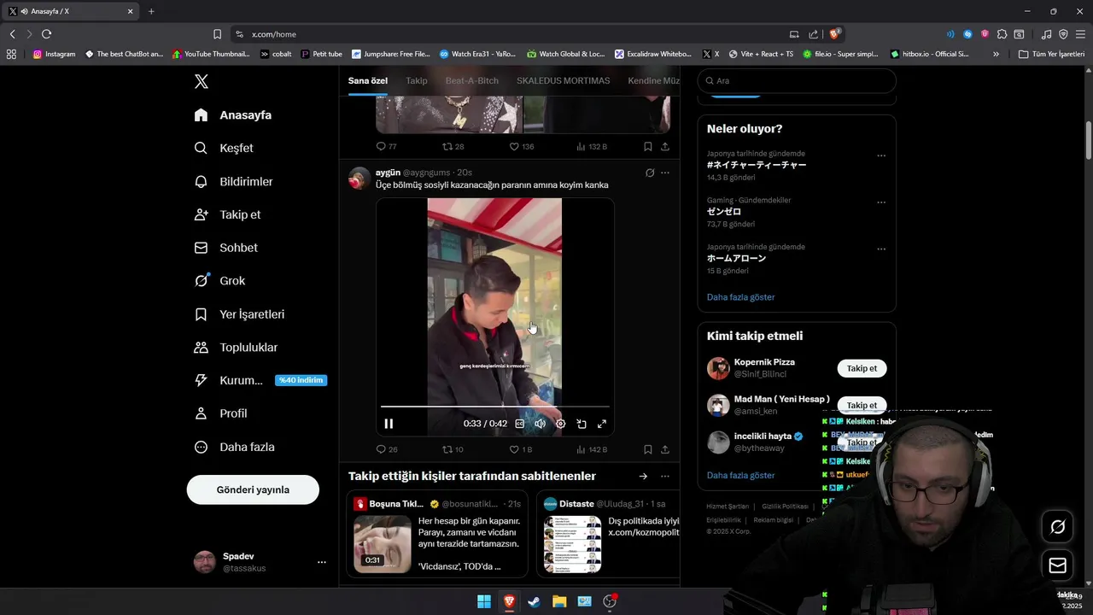Screen dimensions: 1093x615
Task: Switch to Takip timeline tab
Action: click(x=417, y=80)
